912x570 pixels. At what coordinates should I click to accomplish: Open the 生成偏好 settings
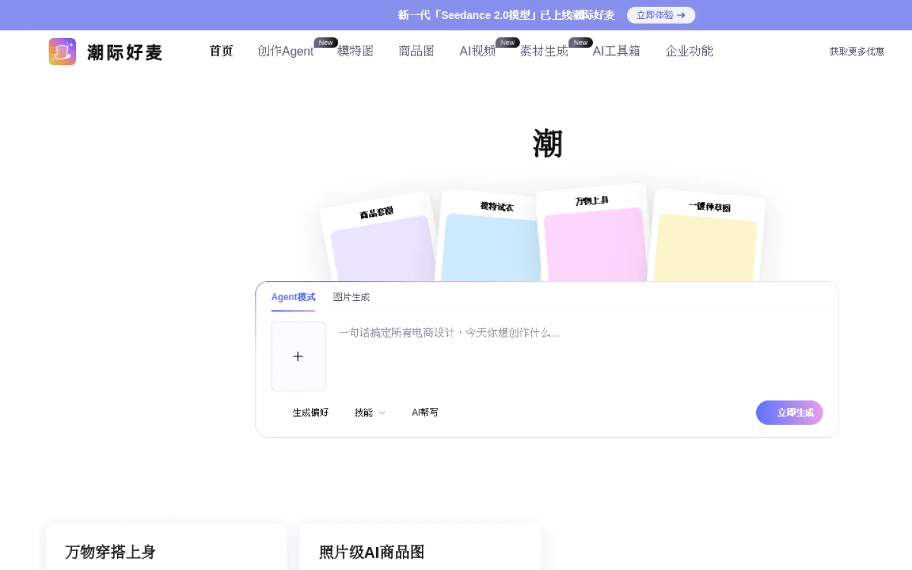pyautogui.click(x=310, y=412)
